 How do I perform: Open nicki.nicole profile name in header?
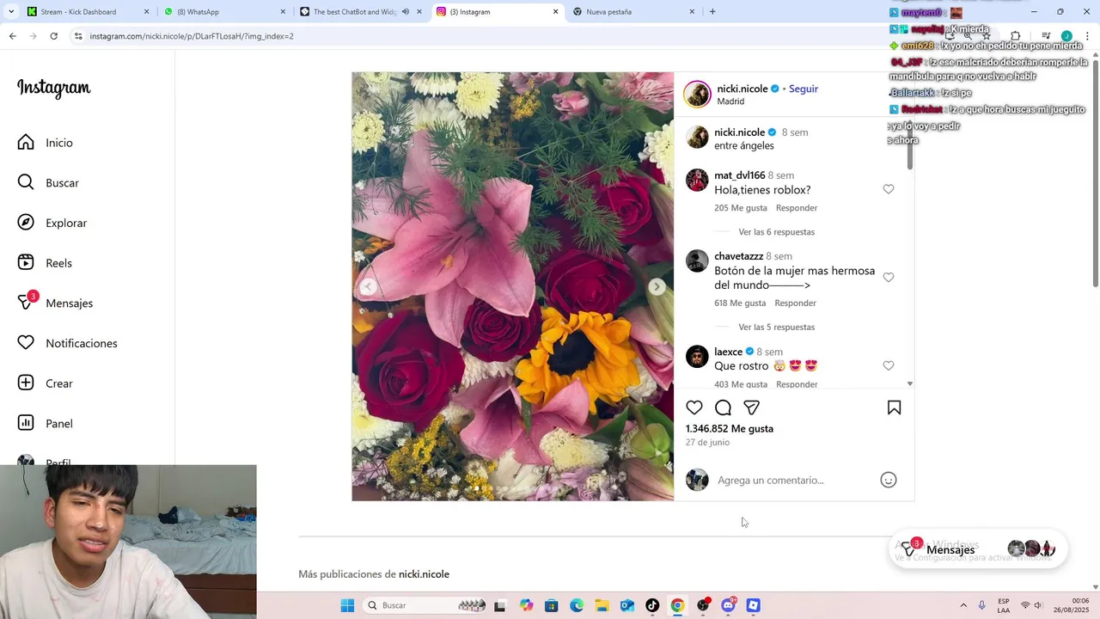pos(742,89)
